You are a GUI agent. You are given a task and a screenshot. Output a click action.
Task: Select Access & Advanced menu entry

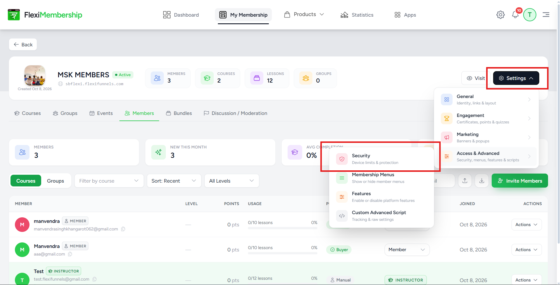tap(486, 156)
